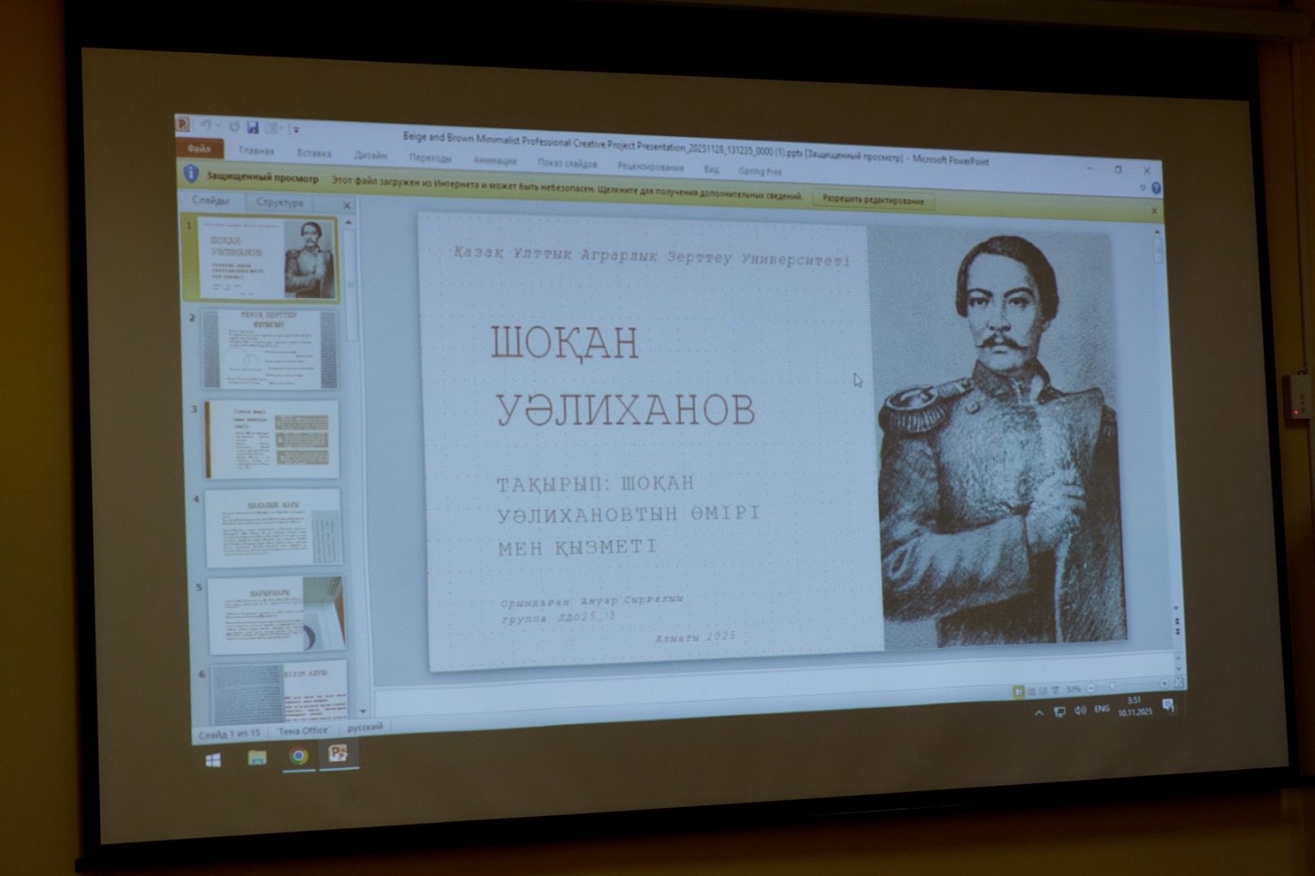Select slide 3 thumbnail in the slides pane
The width and height of the screenshot is (1315, 876).
[x=272, y=439]
